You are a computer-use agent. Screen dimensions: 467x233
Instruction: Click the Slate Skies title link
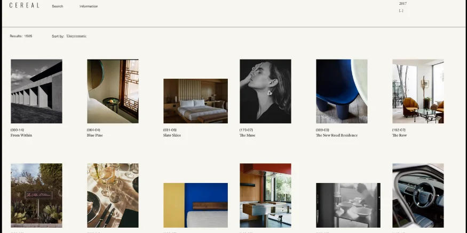pos(172,136)
